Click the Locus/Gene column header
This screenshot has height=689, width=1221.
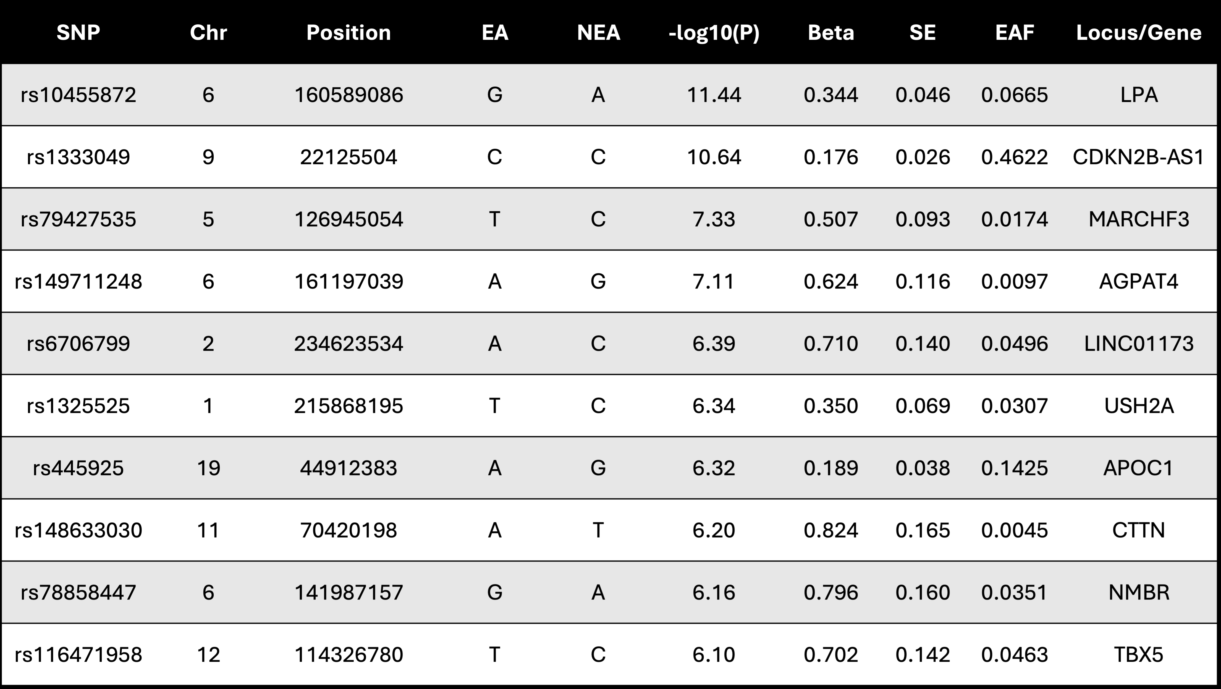click(x=1139, y=33)
